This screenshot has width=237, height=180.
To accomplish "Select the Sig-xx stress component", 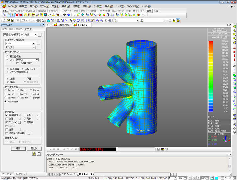I will [x=6, y=90].
